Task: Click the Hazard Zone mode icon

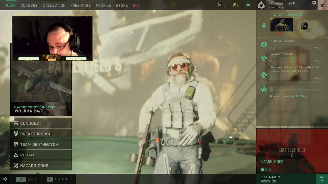Action: tap(16, 166)
